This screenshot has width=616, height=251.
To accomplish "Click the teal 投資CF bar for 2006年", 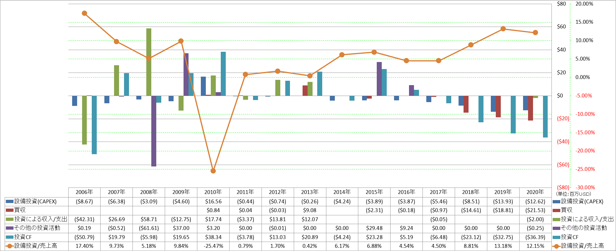I will point(94,125).
